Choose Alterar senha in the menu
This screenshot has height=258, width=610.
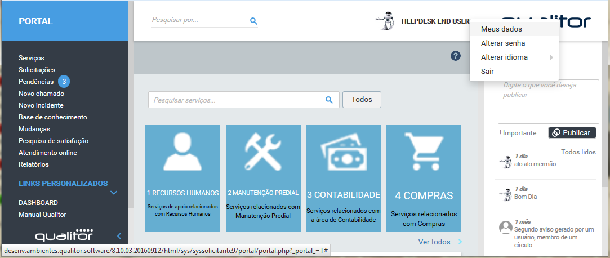(503, 43)
